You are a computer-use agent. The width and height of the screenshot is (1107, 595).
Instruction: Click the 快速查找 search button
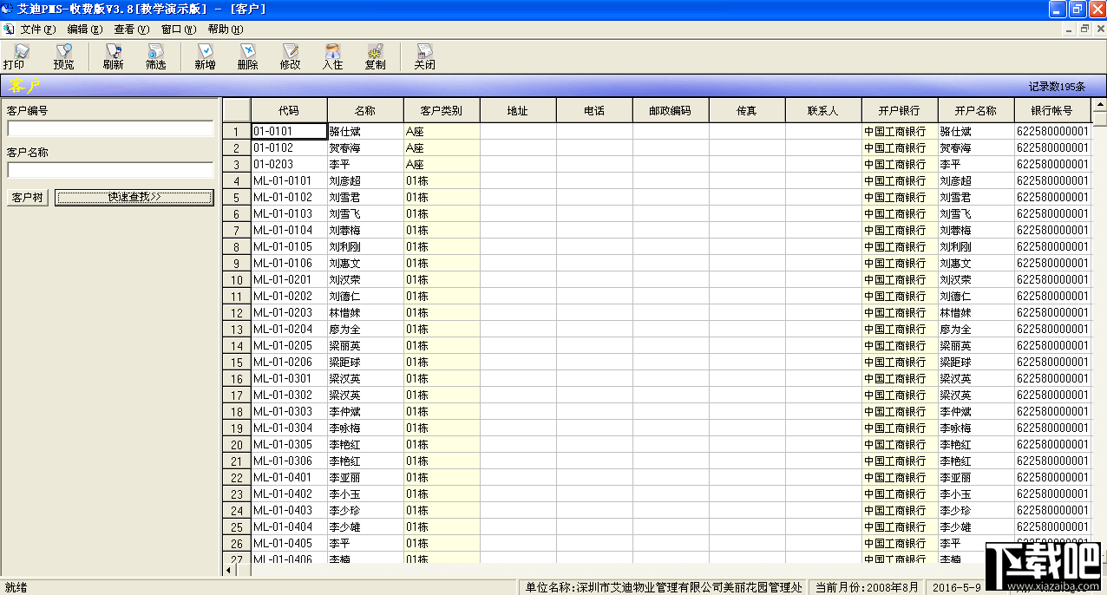tap(134, 197)
